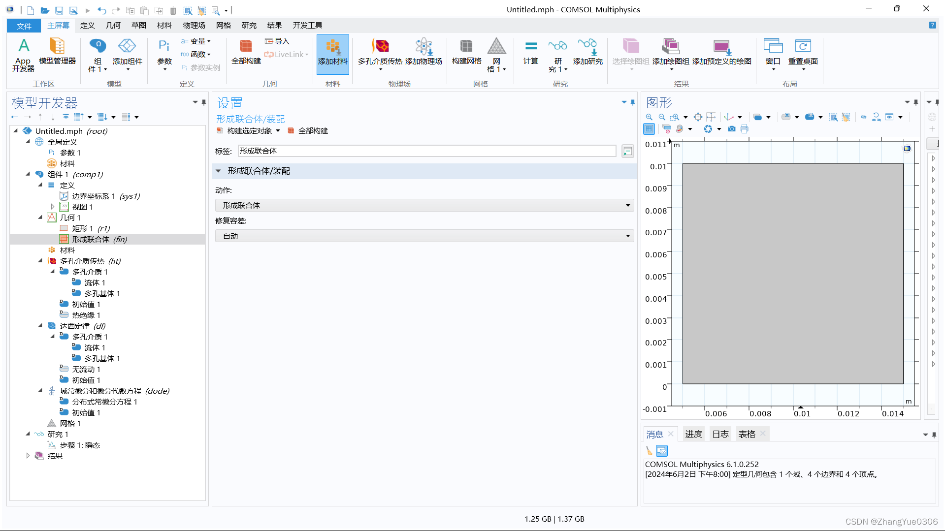
Task: Click the help question mark icon
Action: coord(932,25)
